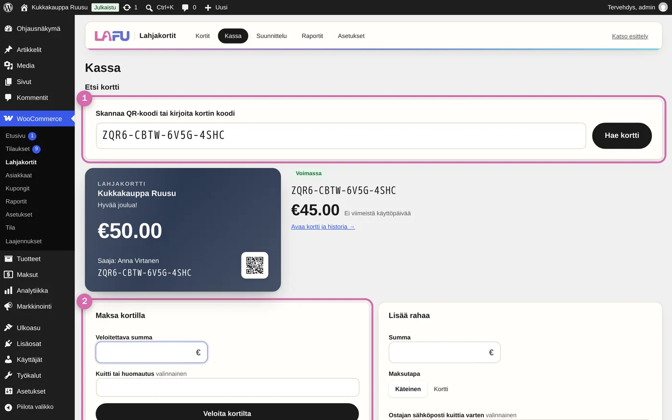Click the Tuotteet archive icon
Viewport: 672px width, 420px height.
point(8,259)
